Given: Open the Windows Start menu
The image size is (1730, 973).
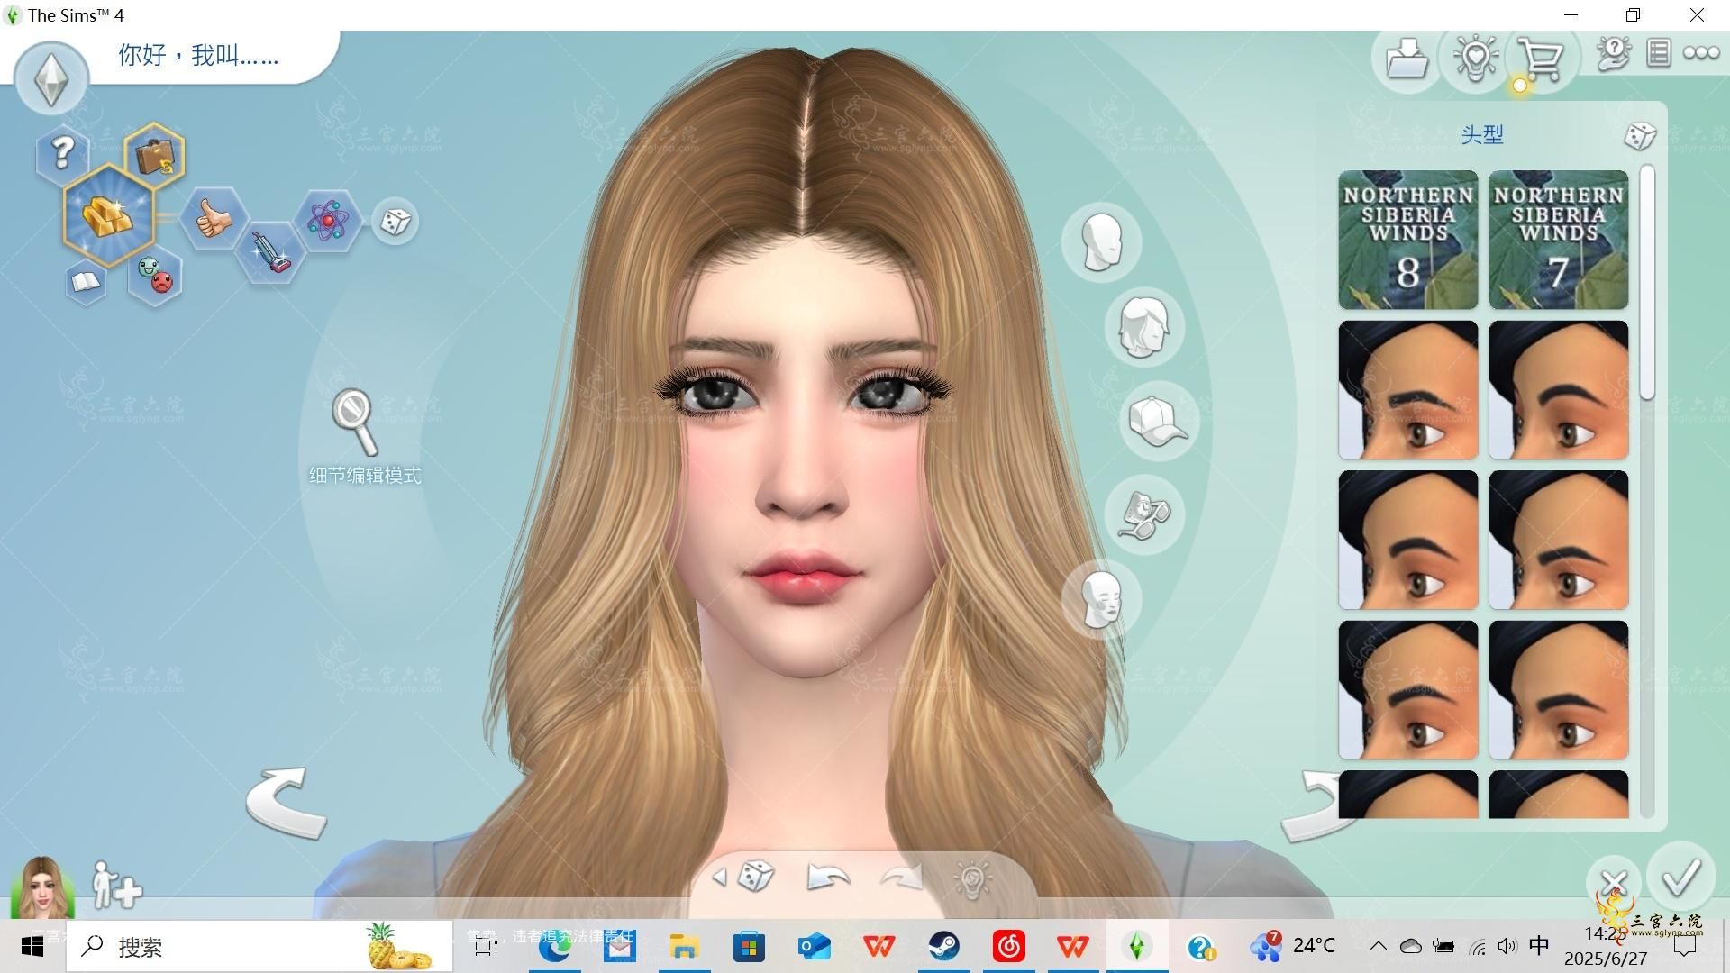Looking at the screenshot, I should (x=32, y=947).
